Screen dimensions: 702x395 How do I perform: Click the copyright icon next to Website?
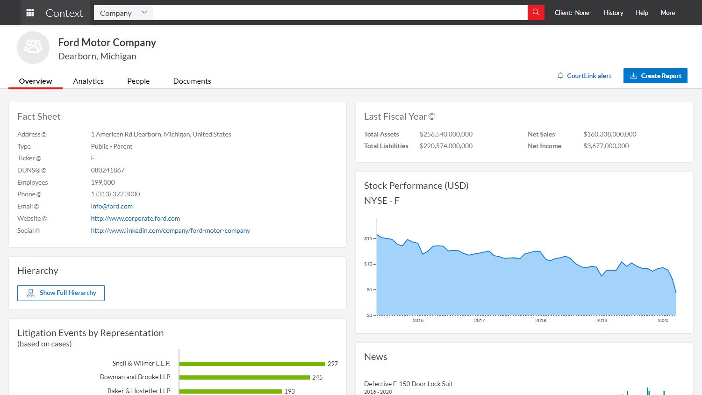point(45,219)
